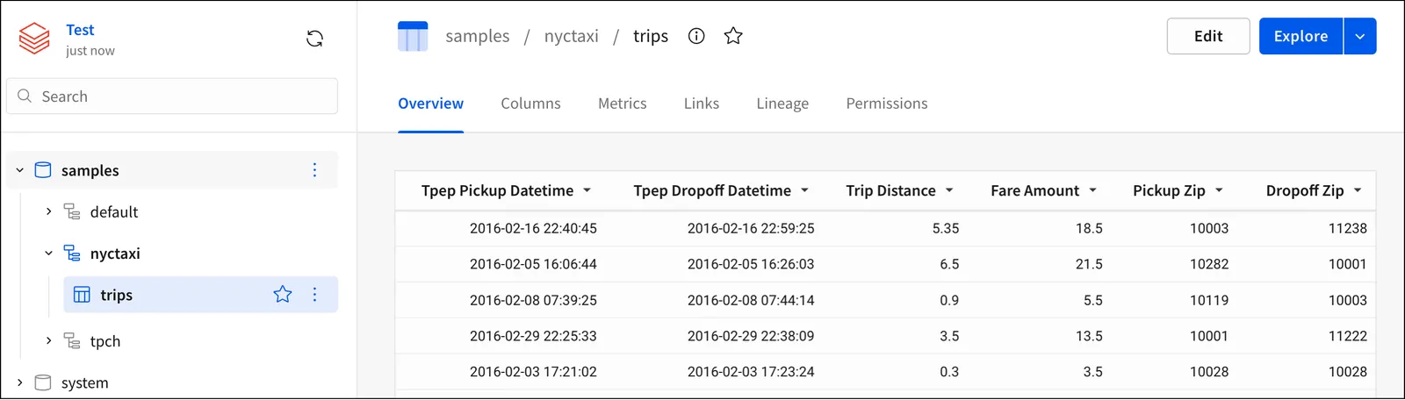Click trip distance cell 5.35
This screenshot has width=1405, height=400.
point(946,228)
